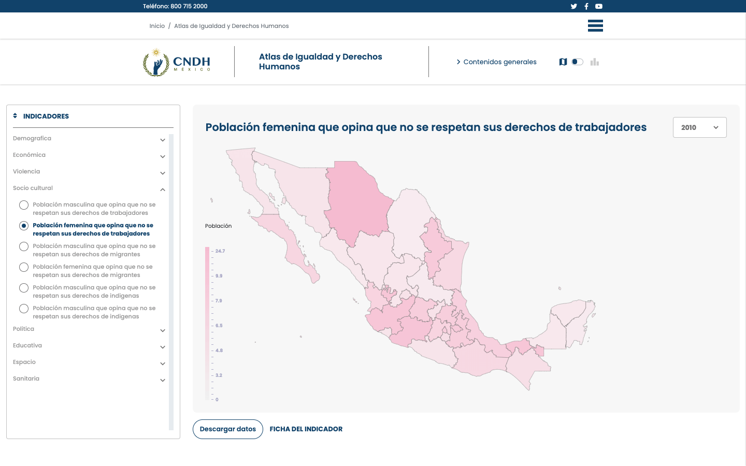Viewport: 746px width, 466px height.
Task: Go to Inicio breadcrumb link
Action: pyautogui.click(x=157, y=26)
